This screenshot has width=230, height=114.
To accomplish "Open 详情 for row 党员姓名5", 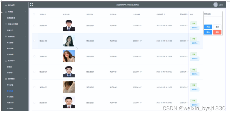I will pos(194,85).
